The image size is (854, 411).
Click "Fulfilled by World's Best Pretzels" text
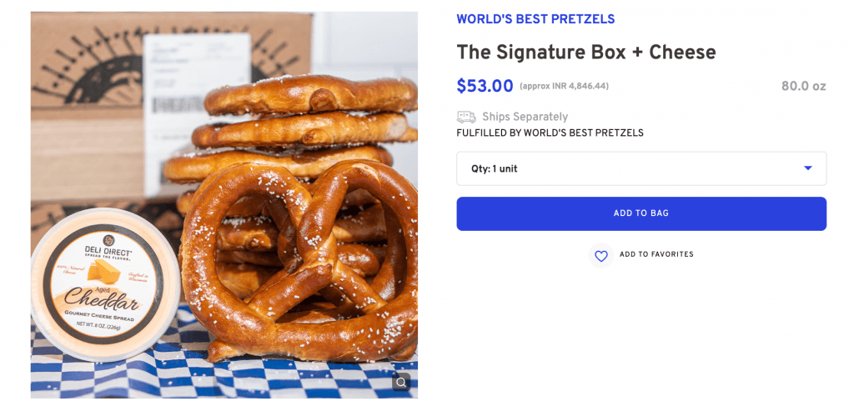(550, 133)
